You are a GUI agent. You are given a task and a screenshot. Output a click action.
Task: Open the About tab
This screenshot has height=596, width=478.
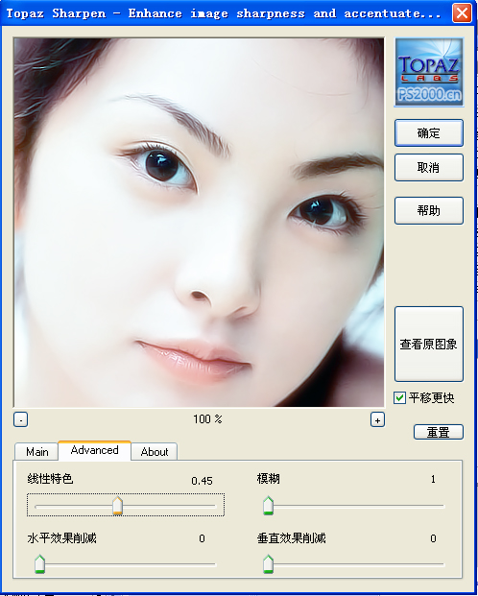coord(154,452)
